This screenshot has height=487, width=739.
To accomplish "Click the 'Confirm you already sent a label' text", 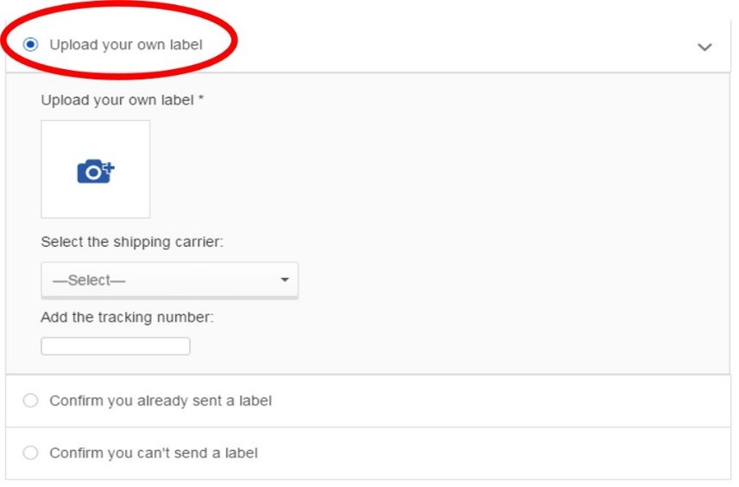I will (161, 401).
